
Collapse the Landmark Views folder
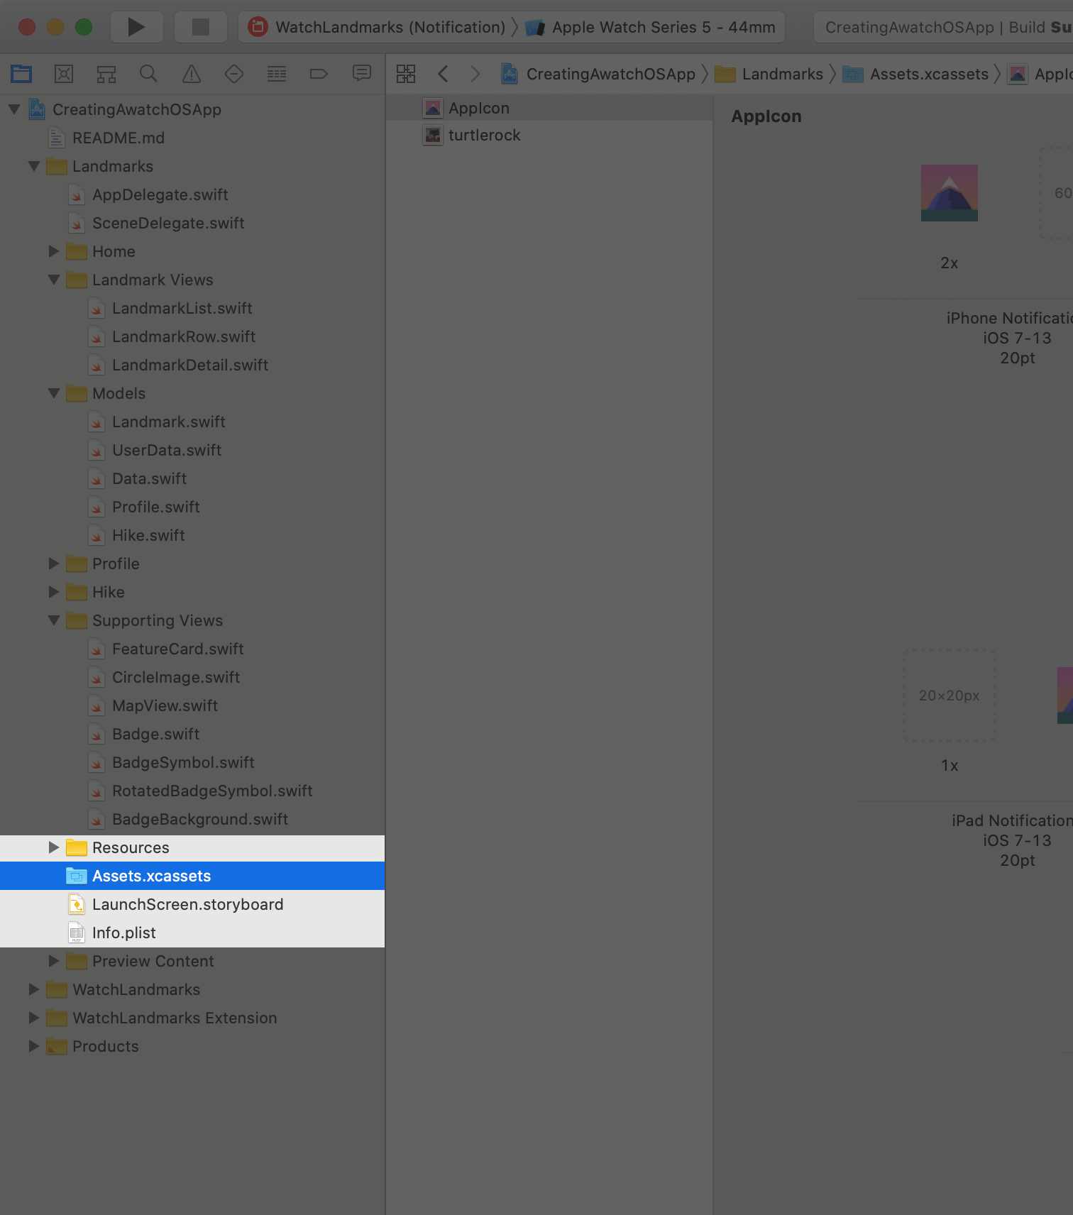click(54, 280)
